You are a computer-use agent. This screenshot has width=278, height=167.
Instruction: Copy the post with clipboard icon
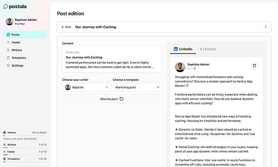coord(254,65)
